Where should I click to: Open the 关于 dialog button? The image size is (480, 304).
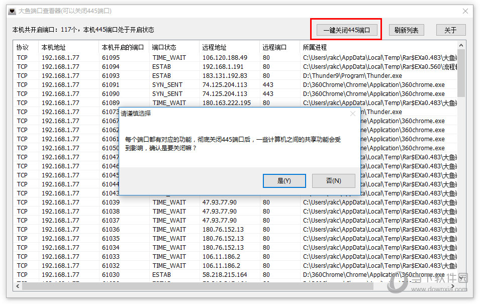point(451,30)
